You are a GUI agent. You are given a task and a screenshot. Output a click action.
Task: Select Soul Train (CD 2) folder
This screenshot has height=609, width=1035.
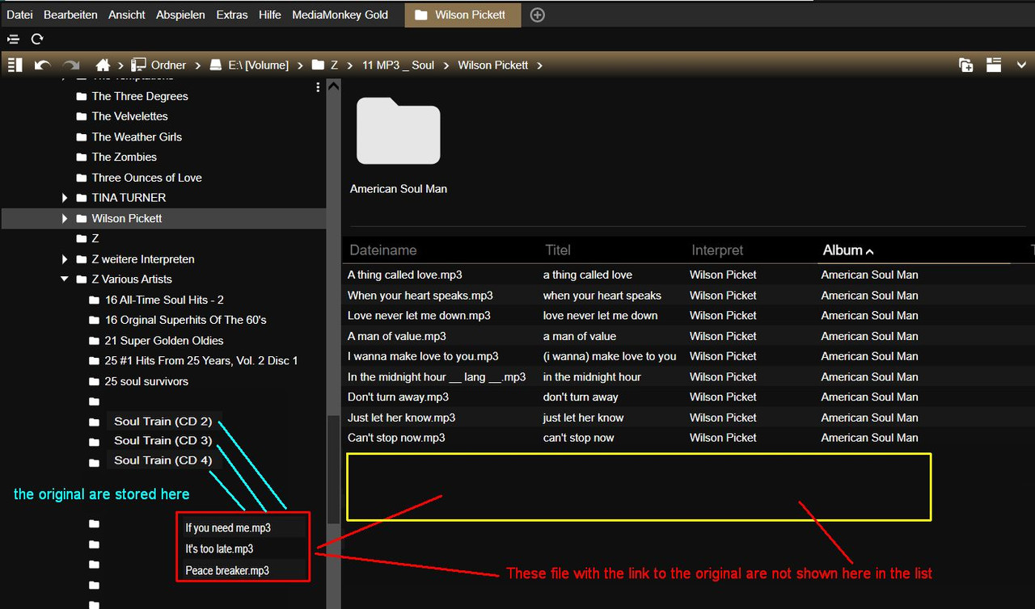[x=163, y=421]
